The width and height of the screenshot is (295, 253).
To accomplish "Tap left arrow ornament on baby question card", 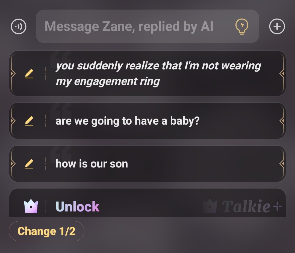I will (12, 121).
